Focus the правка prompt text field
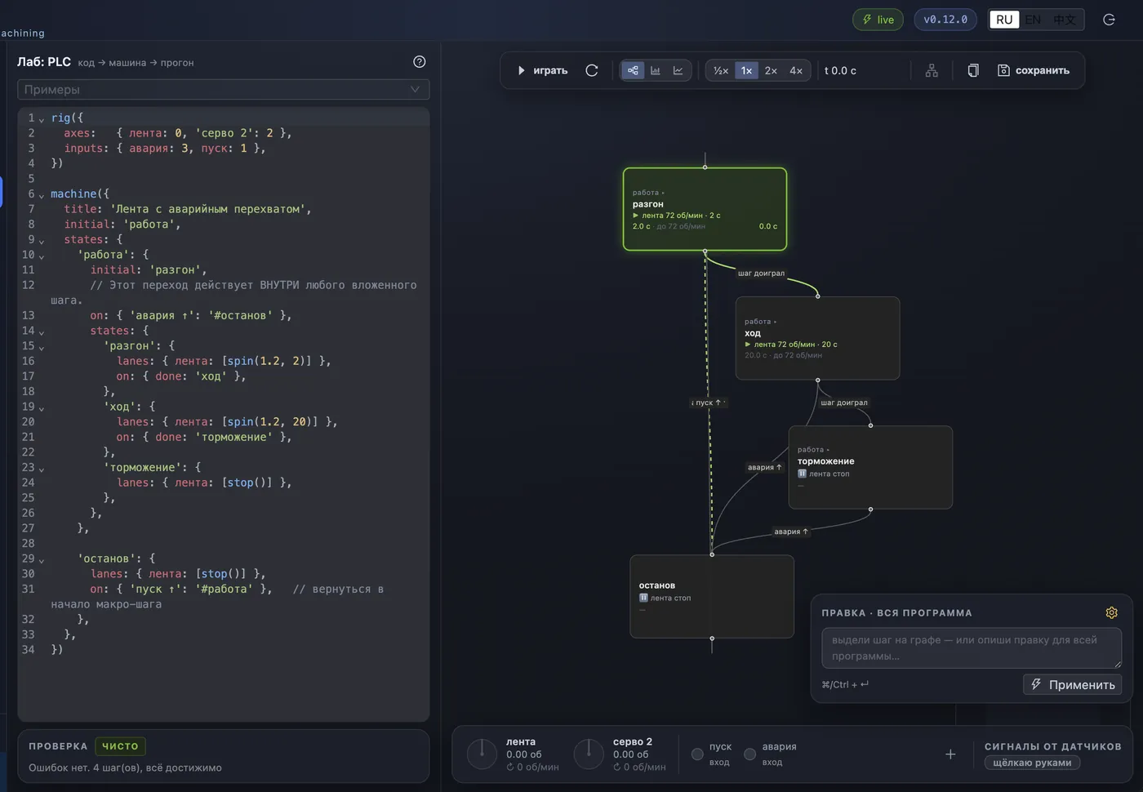The width and height of the screenshot is (1143, 792). click(972, 648)
